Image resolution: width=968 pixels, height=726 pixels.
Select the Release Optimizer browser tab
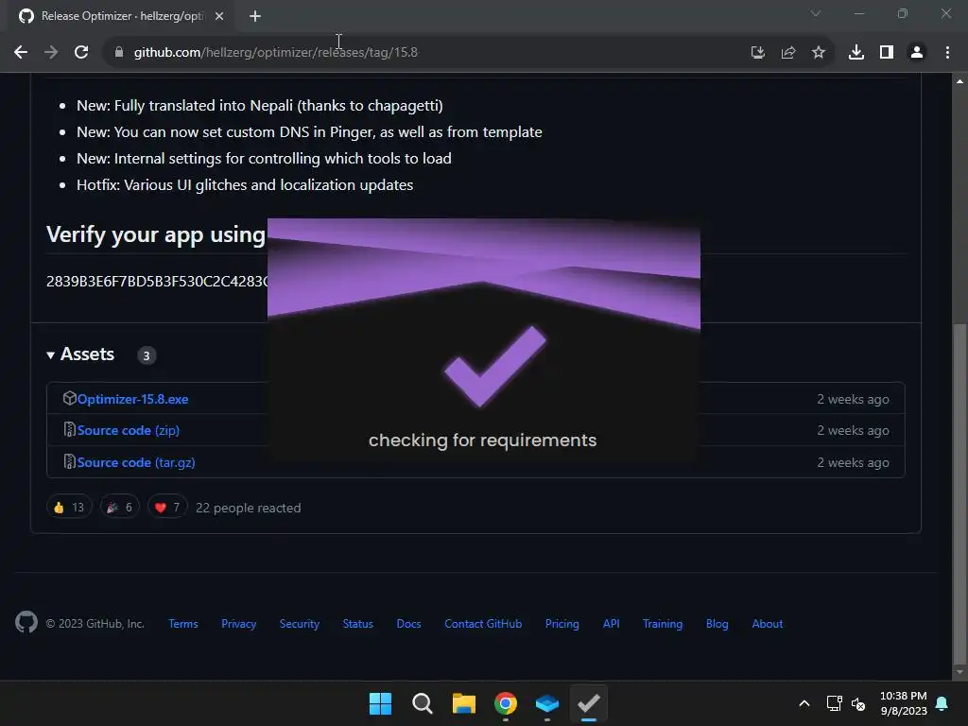coord(122,16)
